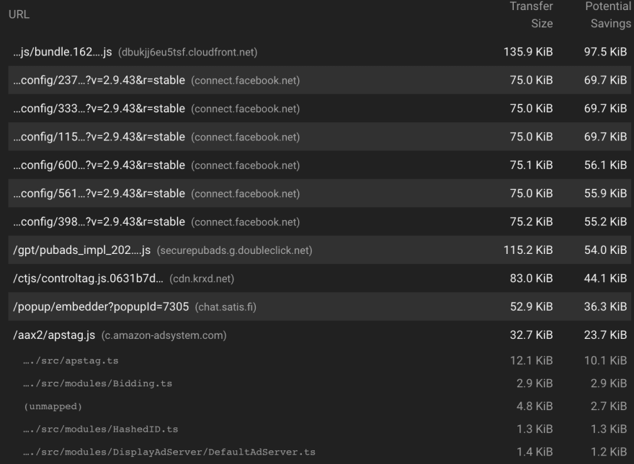Screen dimensions: 634x464
Task: Select the ./src/modules/Bidding.ts sub-row
Action: pyautogui.click(x=319, y=383)
